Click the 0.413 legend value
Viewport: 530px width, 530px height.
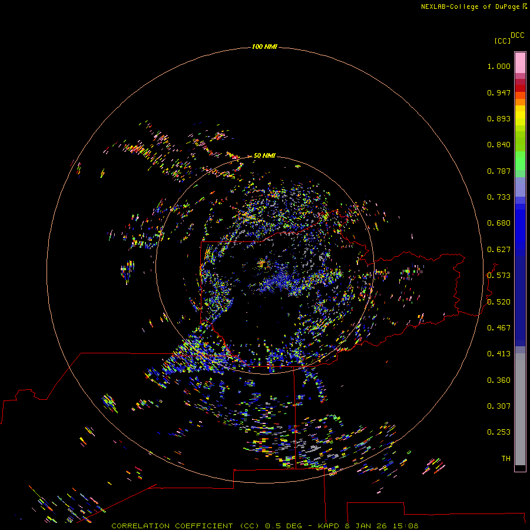(x=499, y=354)
